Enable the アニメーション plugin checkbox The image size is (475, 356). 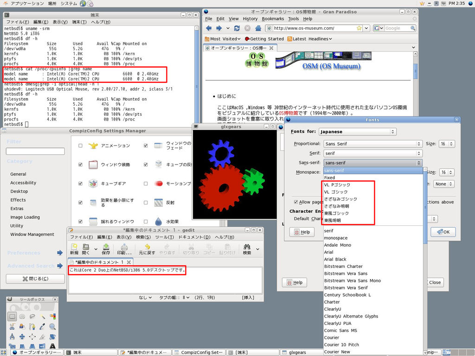click(80, 146)
